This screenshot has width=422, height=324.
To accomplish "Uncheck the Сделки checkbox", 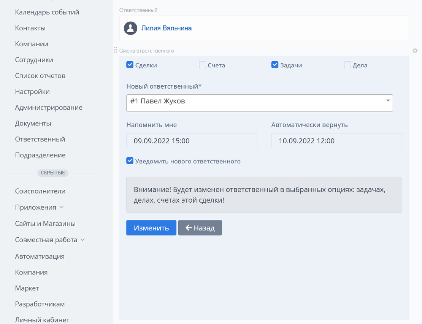I will pyautogui.click(x=130, y=65).
